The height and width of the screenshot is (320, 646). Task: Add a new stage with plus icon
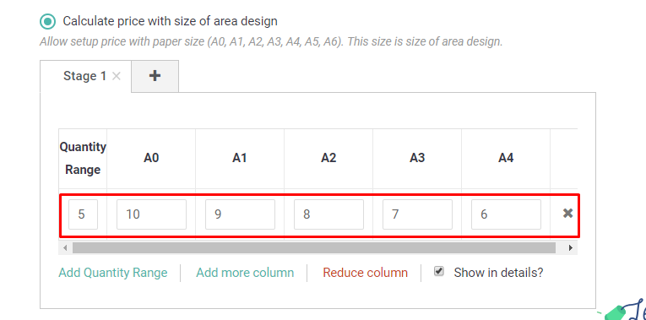click(x=155, y=76)
